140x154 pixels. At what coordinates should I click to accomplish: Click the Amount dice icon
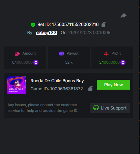(x=17, y=54)
